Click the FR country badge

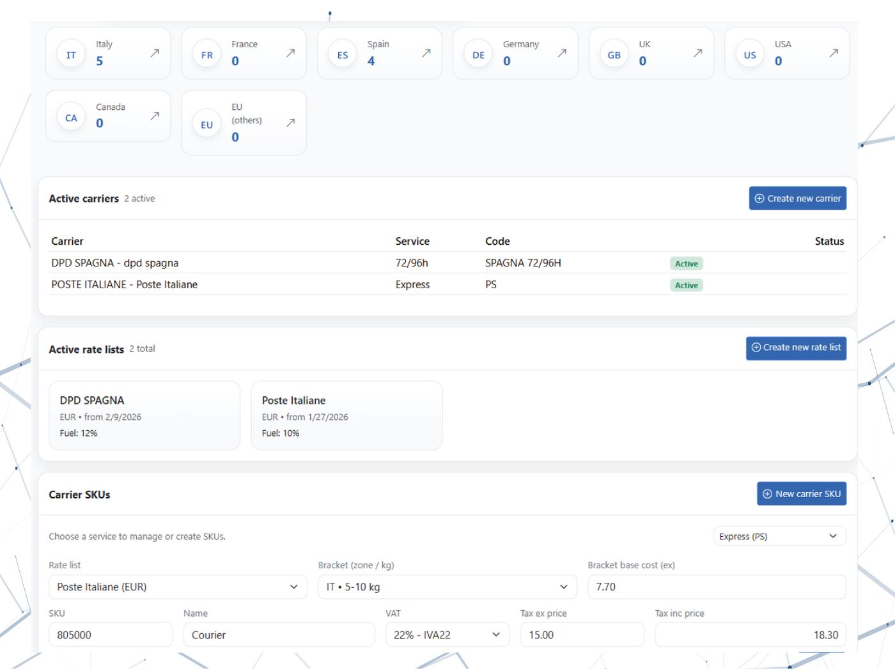(x=206, y=55)
